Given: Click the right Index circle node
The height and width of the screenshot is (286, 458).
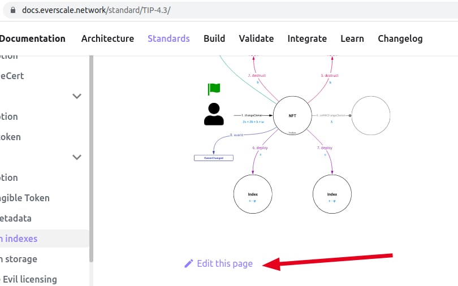Looking at the screenshot, I should pos(332,194).
